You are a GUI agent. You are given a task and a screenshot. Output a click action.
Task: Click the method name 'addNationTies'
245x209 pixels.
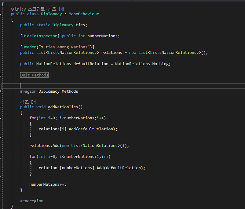(63, 107)
